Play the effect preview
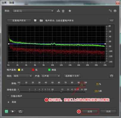Image resolution: width=121 pixels, height=118 pixels. coord(13,112)
